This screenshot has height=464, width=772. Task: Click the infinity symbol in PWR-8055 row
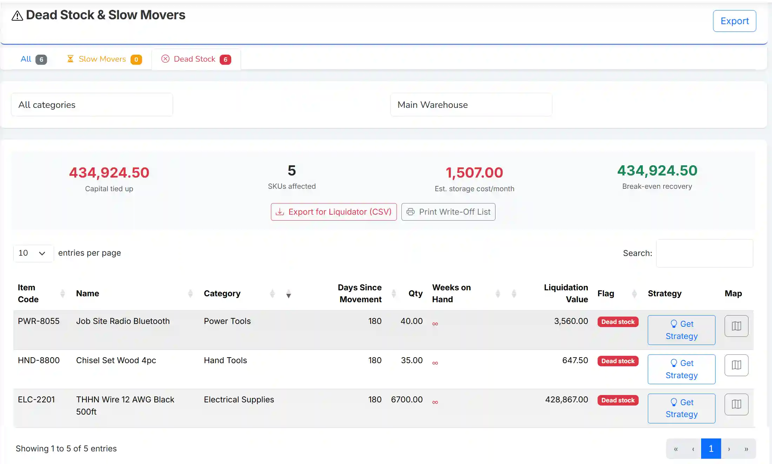[x=435, y=324]
